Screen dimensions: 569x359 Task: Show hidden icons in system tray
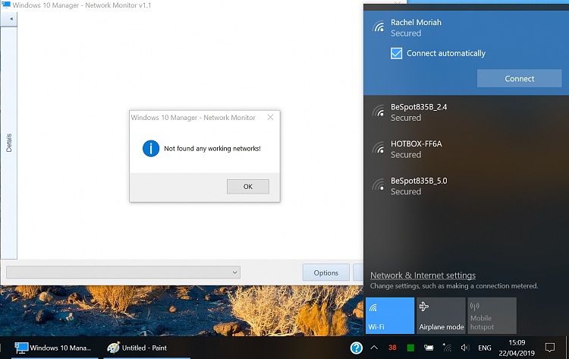[x=374, y=348]
